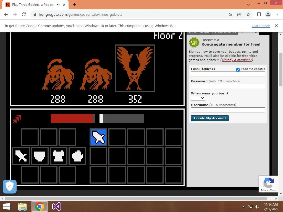283x212 pixels.
Task: Dismiss the Chrome update notification bar
Action: pos(276,26)
